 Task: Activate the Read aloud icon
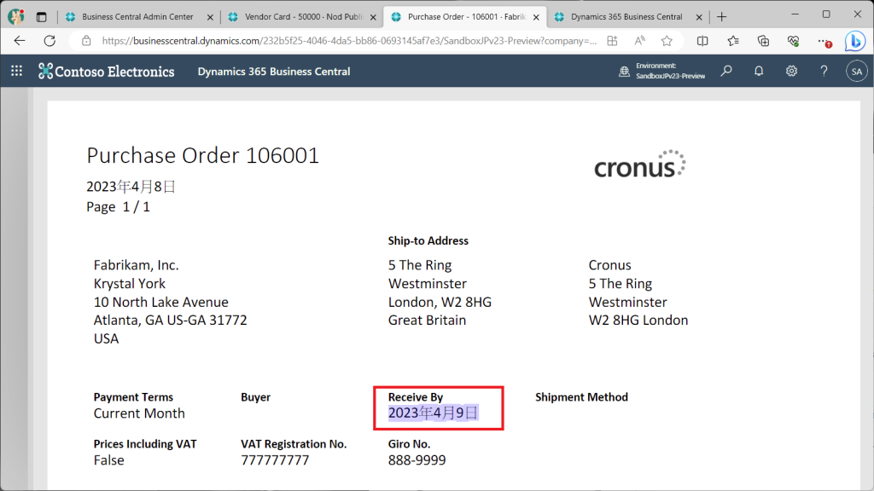(639, 41)
